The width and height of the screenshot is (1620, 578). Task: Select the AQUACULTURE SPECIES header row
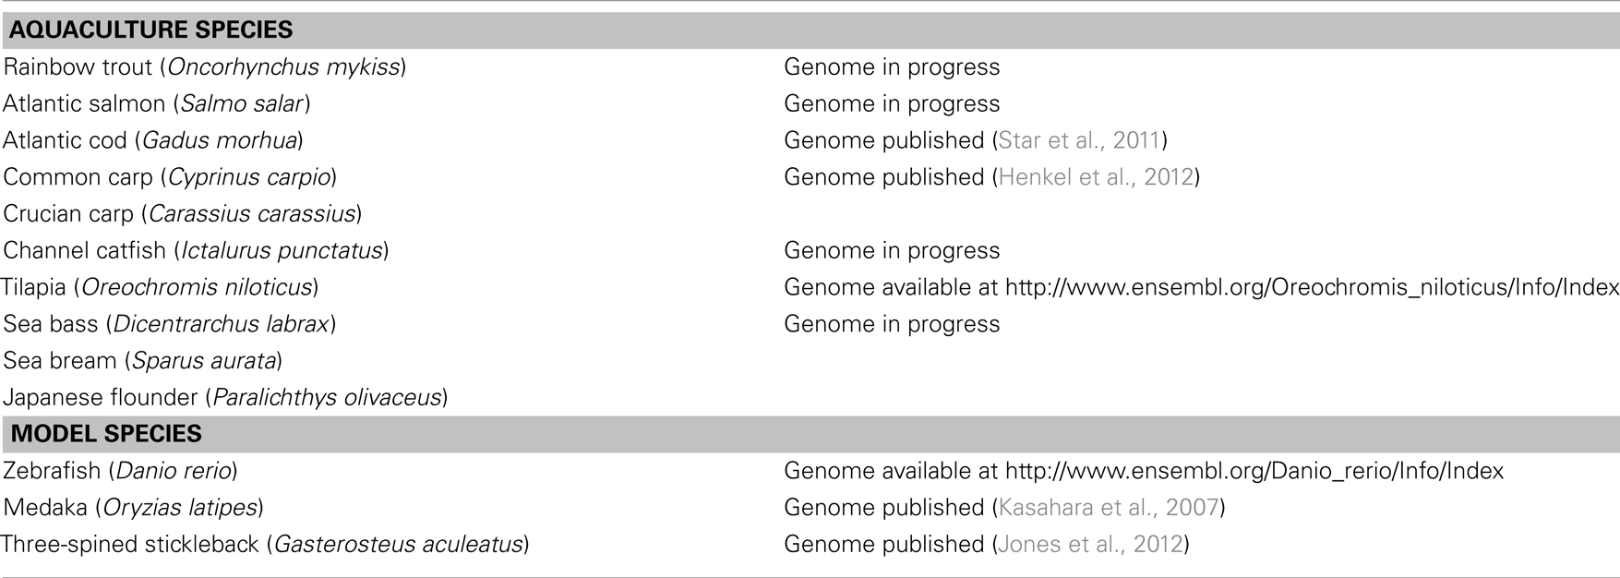810,30
